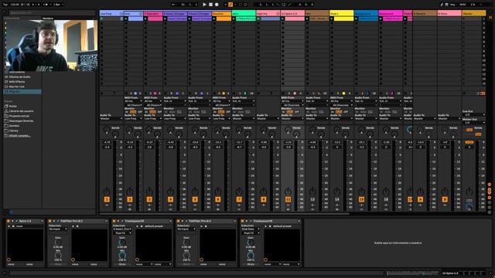The image size is (495, 278).
Task: Select the Low Freq track header
Action: tap(111, 14)
